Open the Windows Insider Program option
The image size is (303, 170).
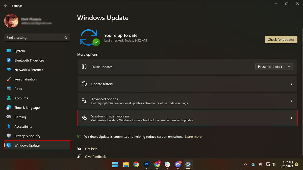pyautogui.click(x=187, y=118)
